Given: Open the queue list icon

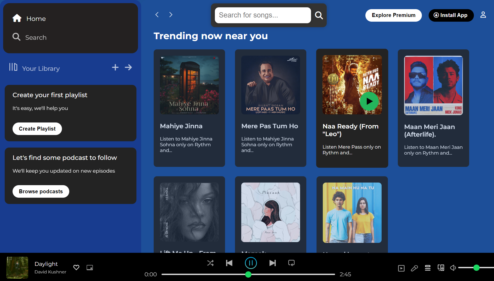Looking at the screenshot, I should (428, 268).
